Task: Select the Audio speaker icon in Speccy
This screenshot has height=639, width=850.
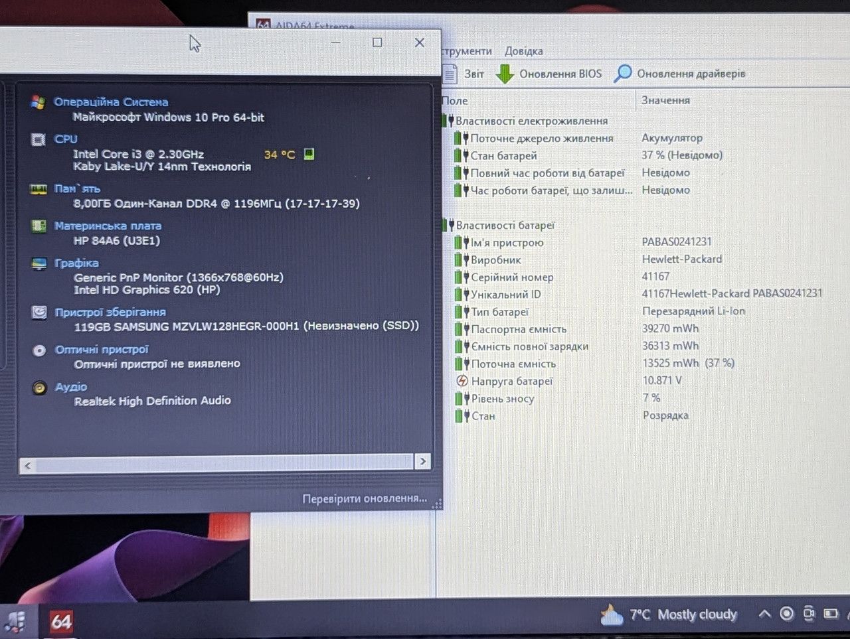Action: point(40,388)
